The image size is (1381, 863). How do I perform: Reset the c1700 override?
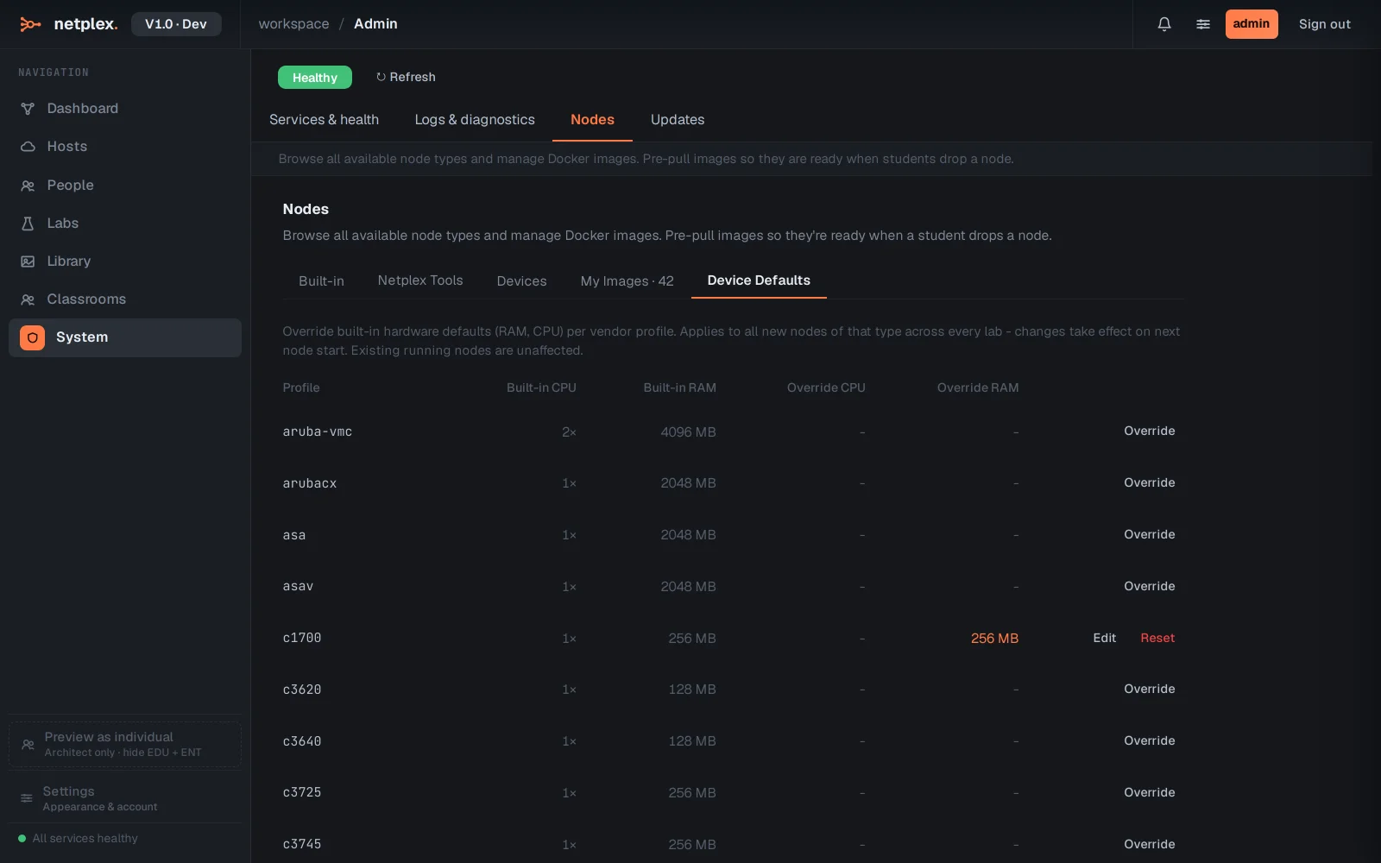click(x=1157, y=638)
